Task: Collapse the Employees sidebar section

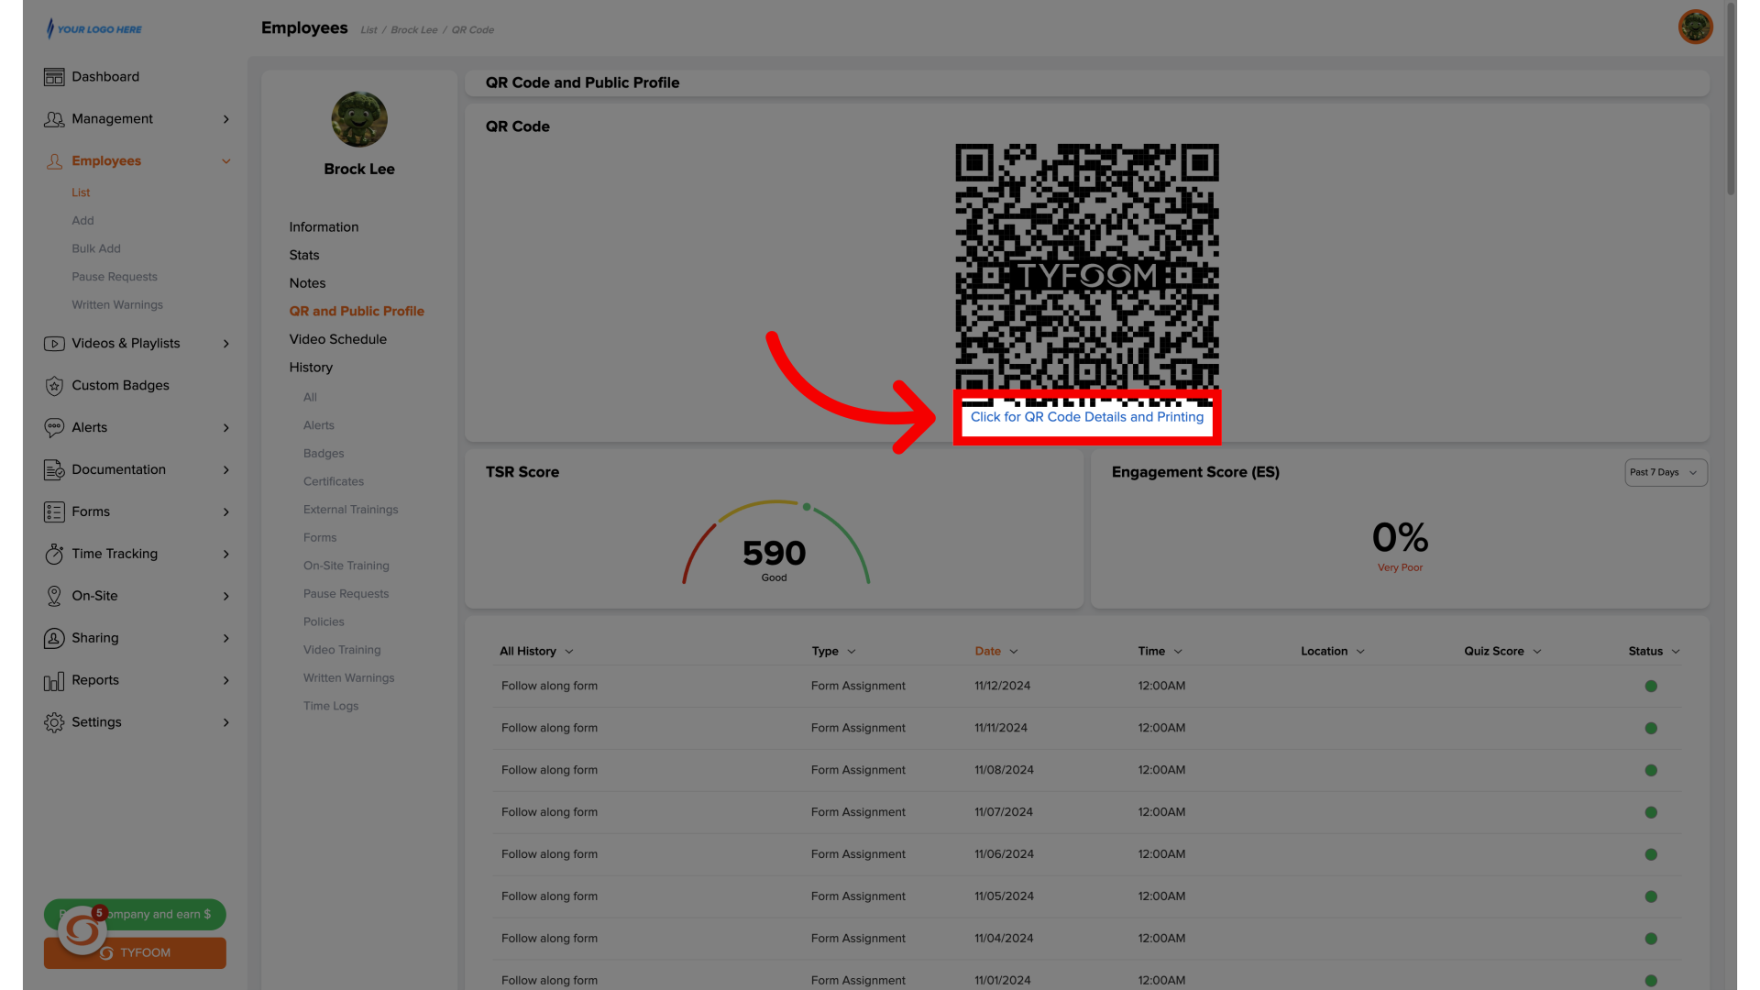Action: 226,160
